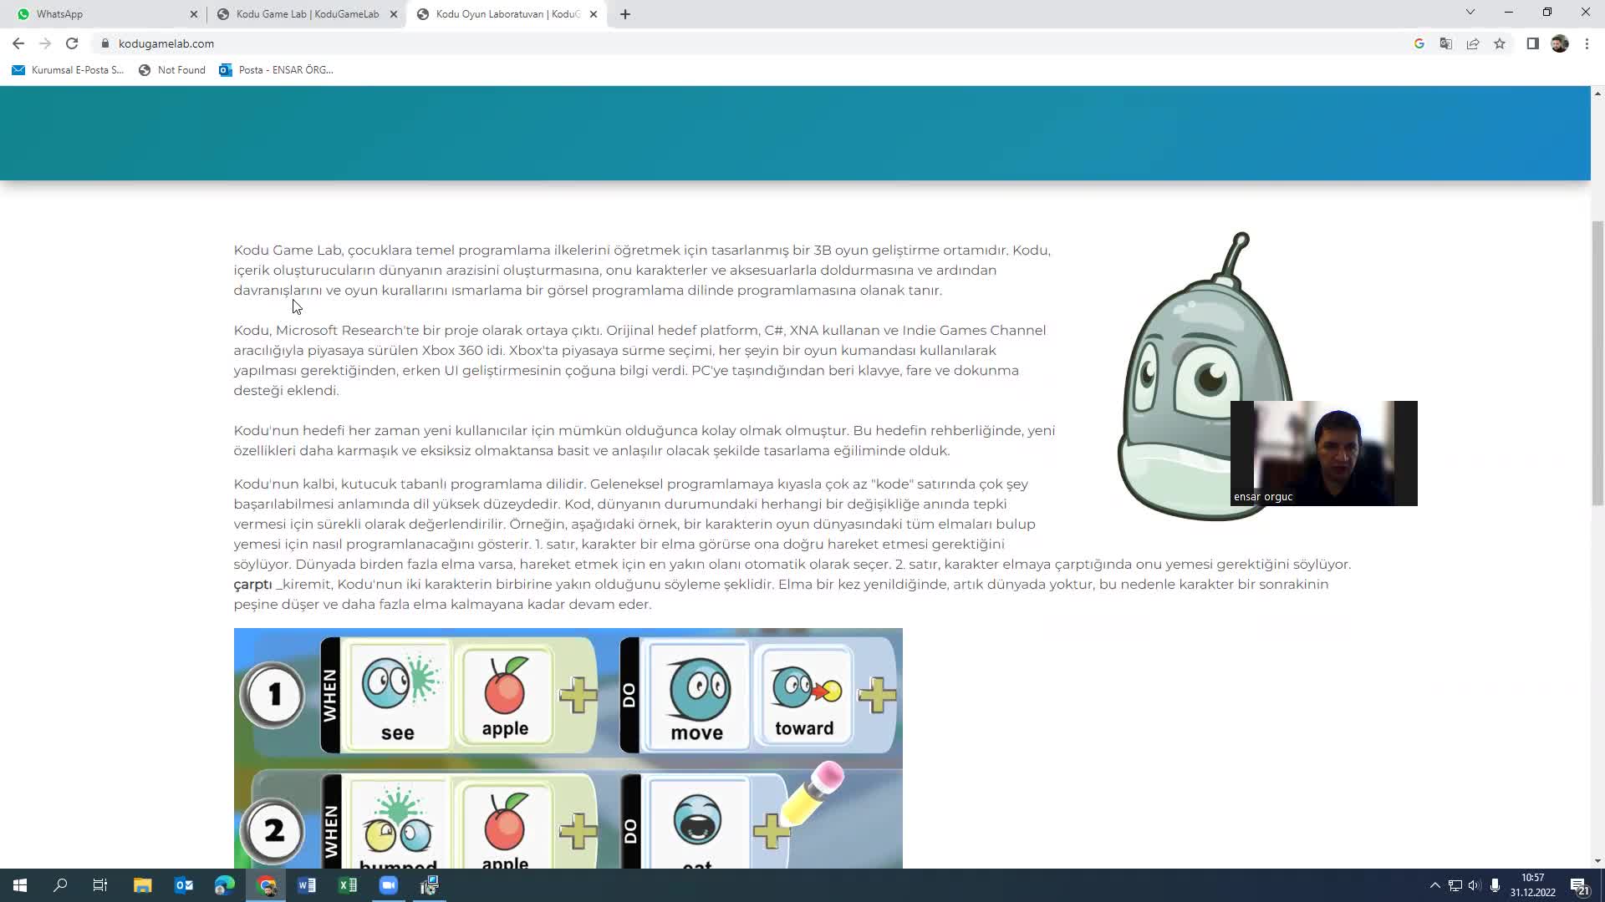Click the address bar showing kodugamelab.com
The image size is (1605, 902).
click(x=752, y=43)
